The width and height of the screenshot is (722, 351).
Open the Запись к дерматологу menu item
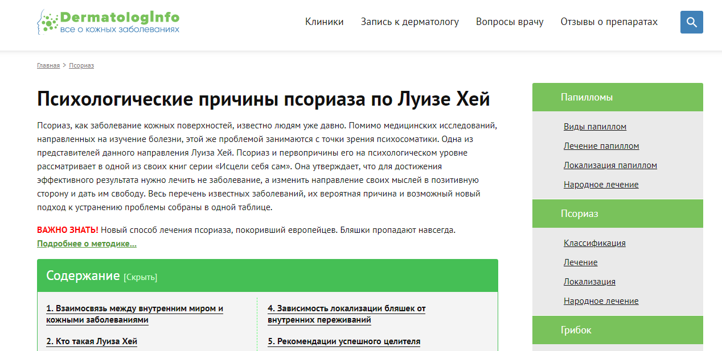click(410, 22)
